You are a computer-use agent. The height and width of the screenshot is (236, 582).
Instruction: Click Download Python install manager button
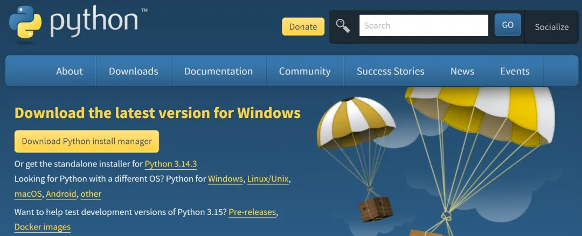point(86,141)
